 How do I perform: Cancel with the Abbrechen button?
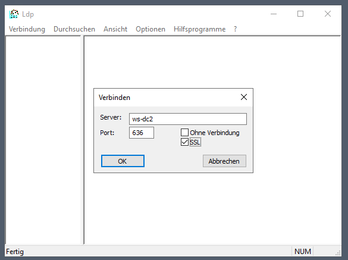[224, 161]
